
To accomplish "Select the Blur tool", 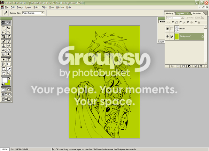I will coord(3,55).
